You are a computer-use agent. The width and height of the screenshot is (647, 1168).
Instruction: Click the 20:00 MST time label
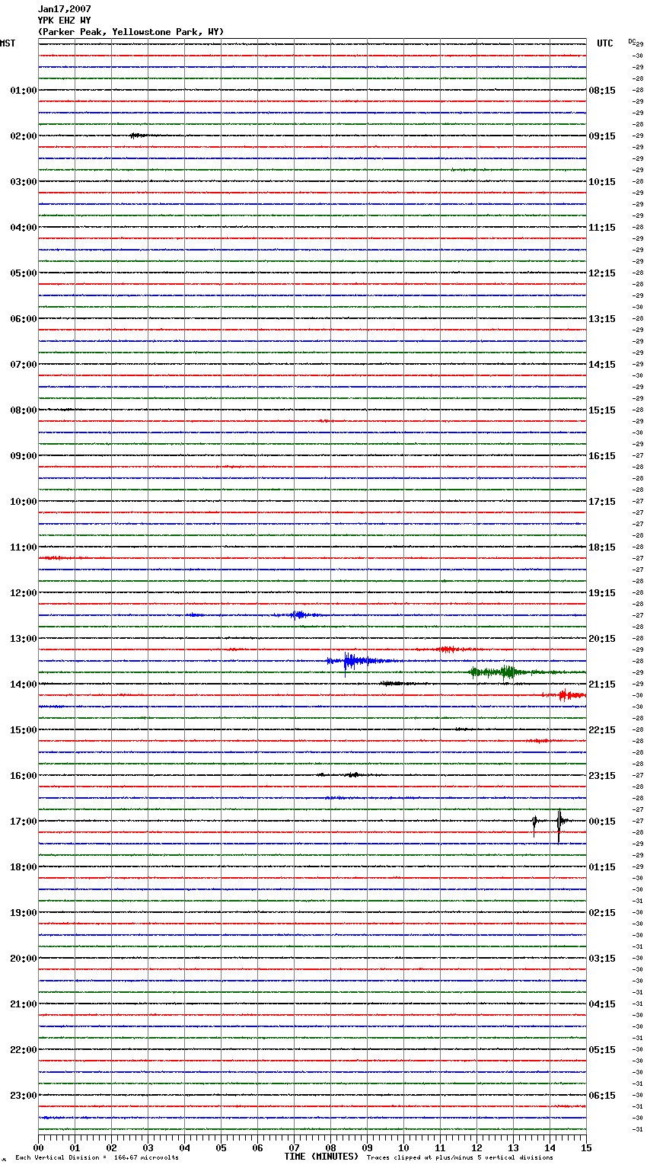pyautogui.click(x=24, y=959)
